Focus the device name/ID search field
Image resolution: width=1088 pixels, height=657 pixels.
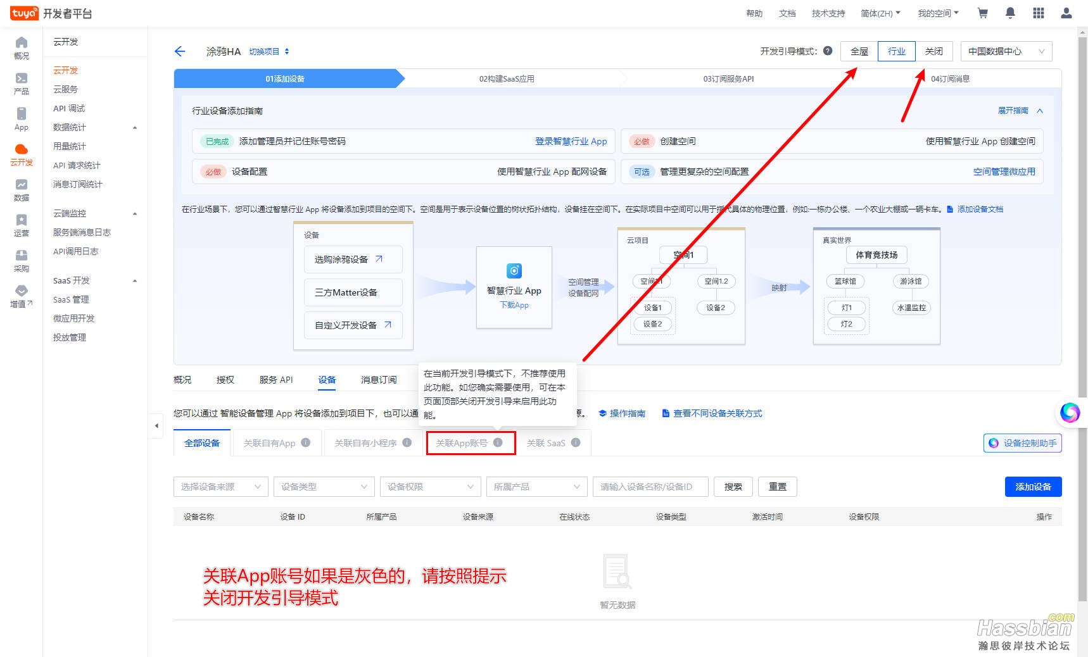(x=650, y=487)
